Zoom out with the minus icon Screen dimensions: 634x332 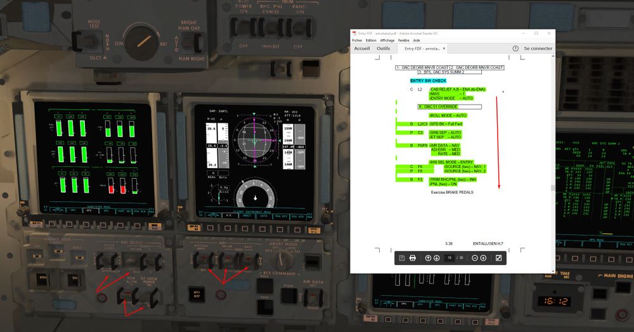tap(475, 258)
